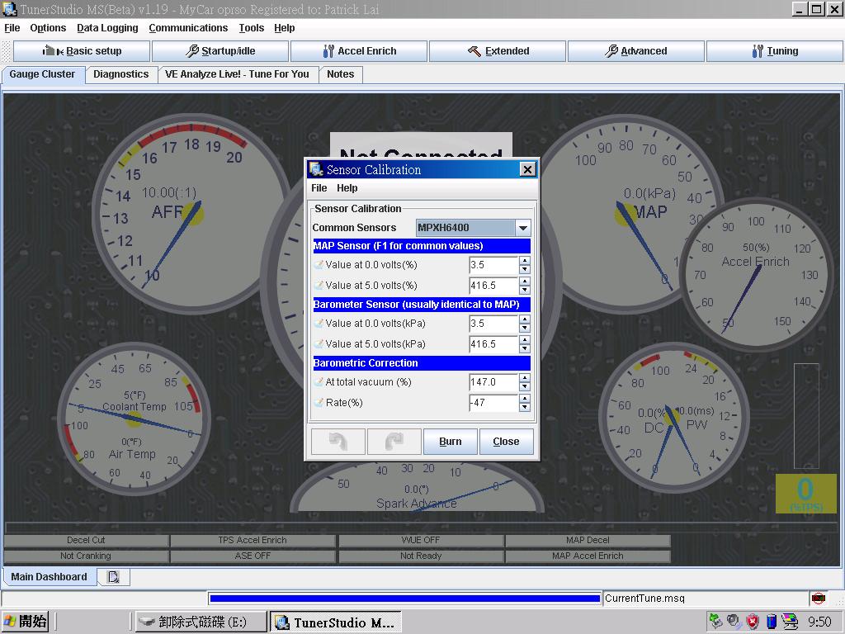
Task: Expand the Common Sensors dropdown
Action: (522, 228)
